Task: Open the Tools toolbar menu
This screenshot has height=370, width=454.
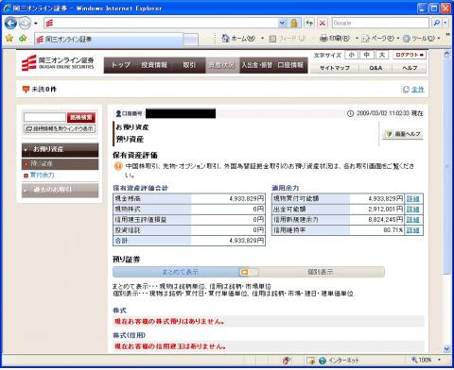Action: click(422, 39)
